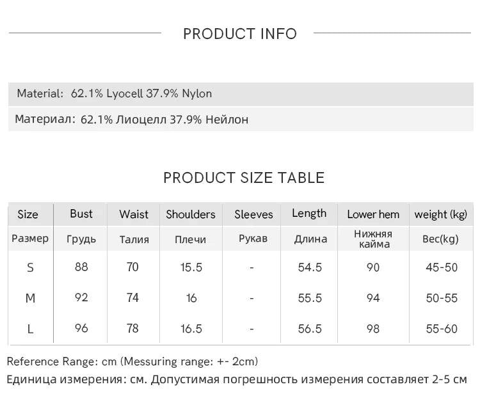The image size is (480, 403).
Task: Click the Reference Range note text
Action: tap(132, 361)
